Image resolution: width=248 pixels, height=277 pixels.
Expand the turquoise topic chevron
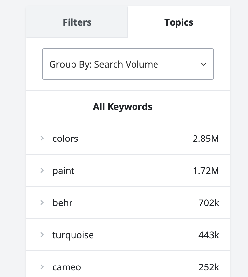click(x=42, y=235)
